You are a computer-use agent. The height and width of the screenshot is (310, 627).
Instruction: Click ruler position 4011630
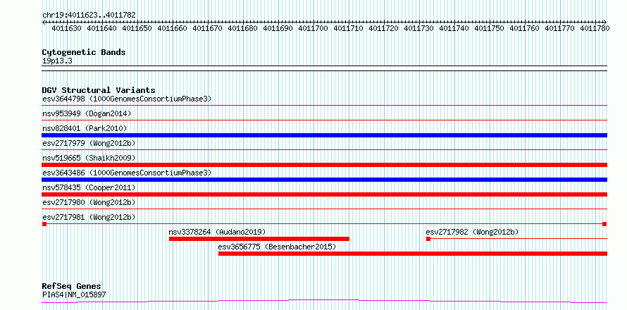[x=67, y=28]
